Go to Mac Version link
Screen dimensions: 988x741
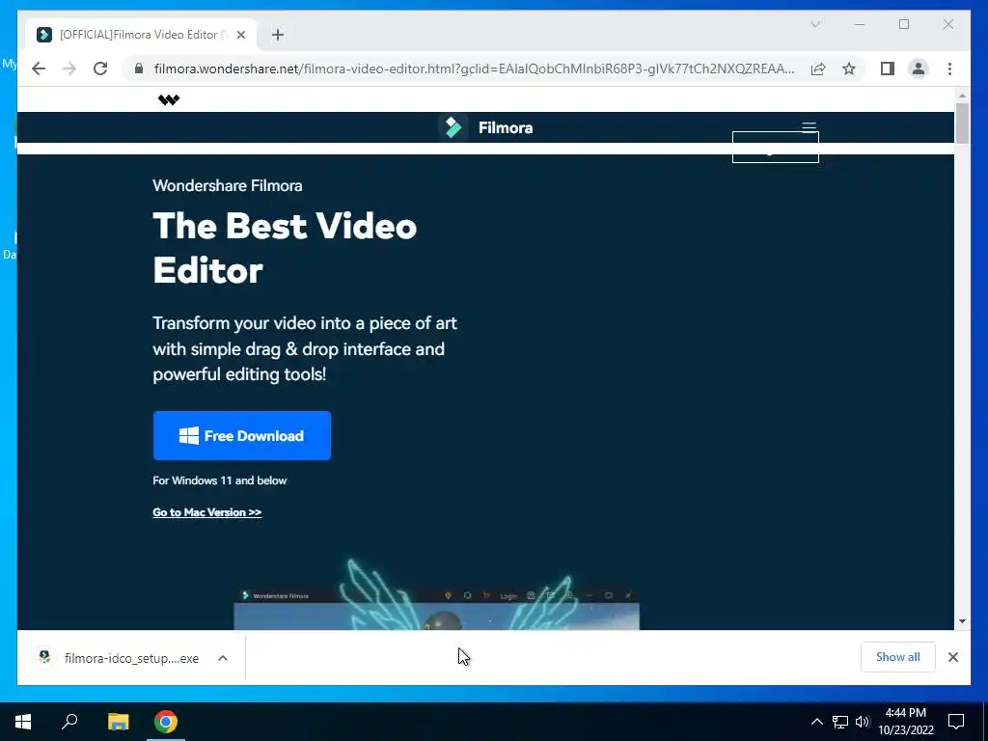click(x=206, y=512)
